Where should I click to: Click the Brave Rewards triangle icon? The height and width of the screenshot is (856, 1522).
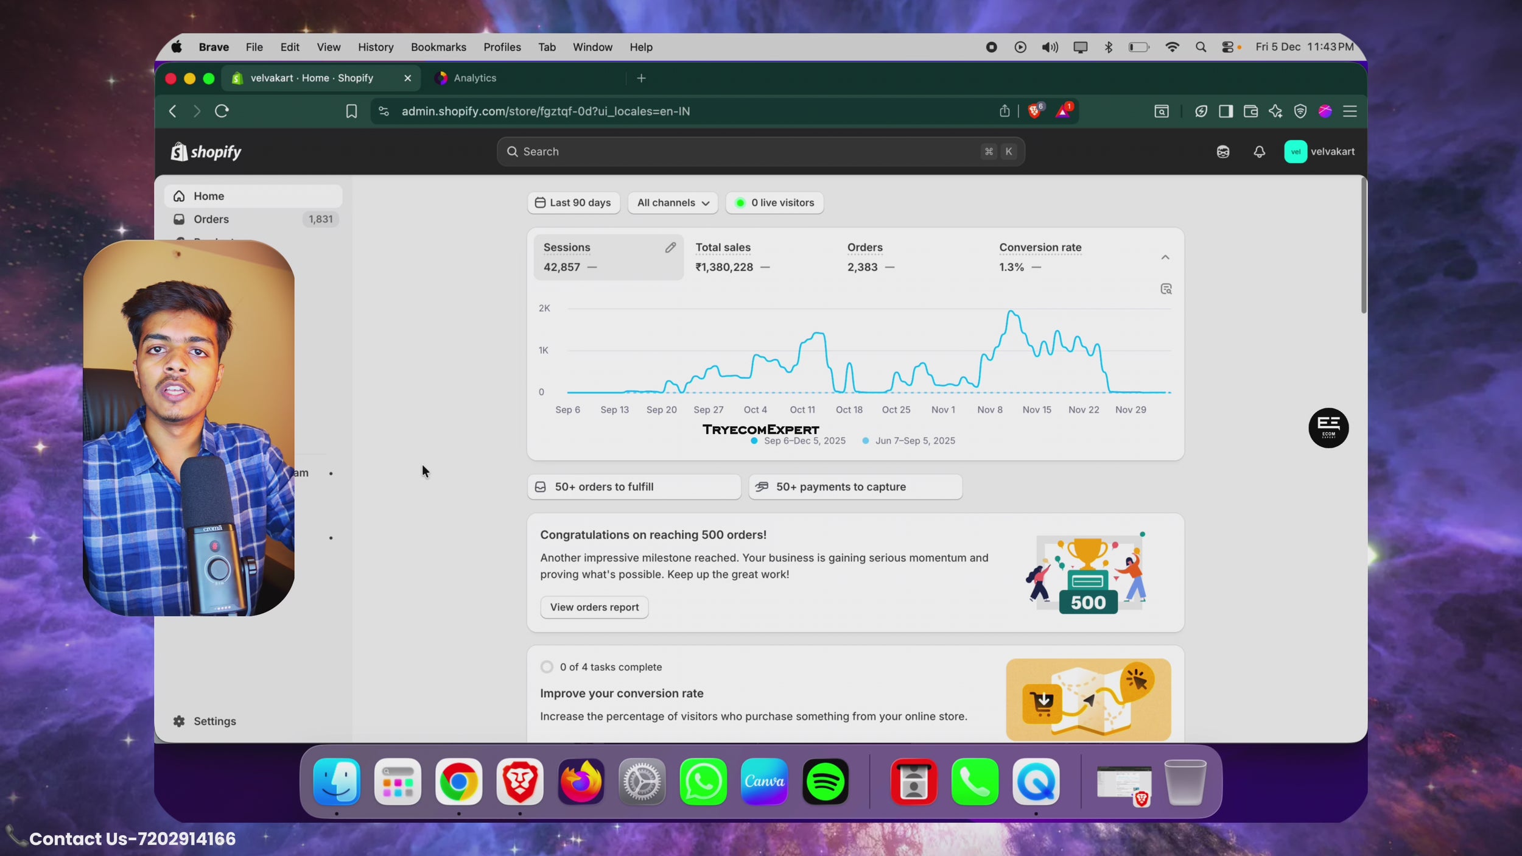tap(1062, 111)
